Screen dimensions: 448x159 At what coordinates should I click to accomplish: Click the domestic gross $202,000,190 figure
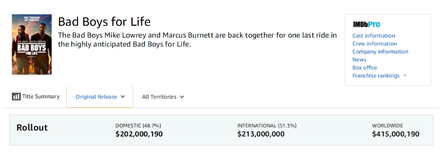(x=139, y=134)
